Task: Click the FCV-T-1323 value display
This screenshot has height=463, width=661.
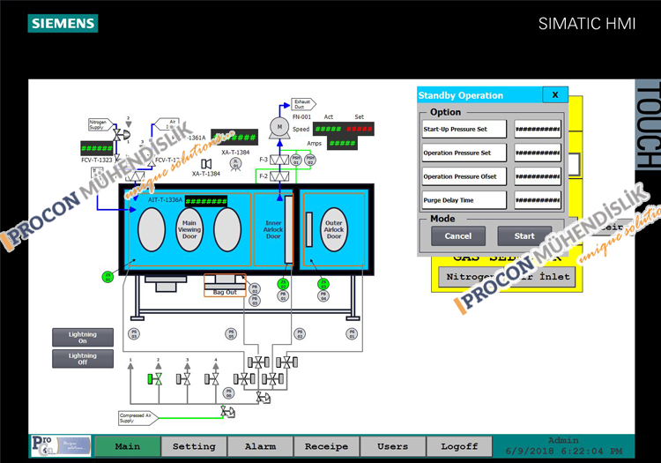Action: pyautogui.click(x=97, y=148)
